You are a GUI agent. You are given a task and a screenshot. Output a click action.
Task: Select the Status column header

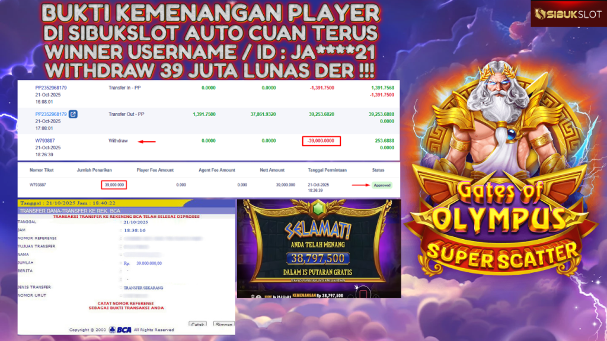pyautogui.click(x=378, y=170)
